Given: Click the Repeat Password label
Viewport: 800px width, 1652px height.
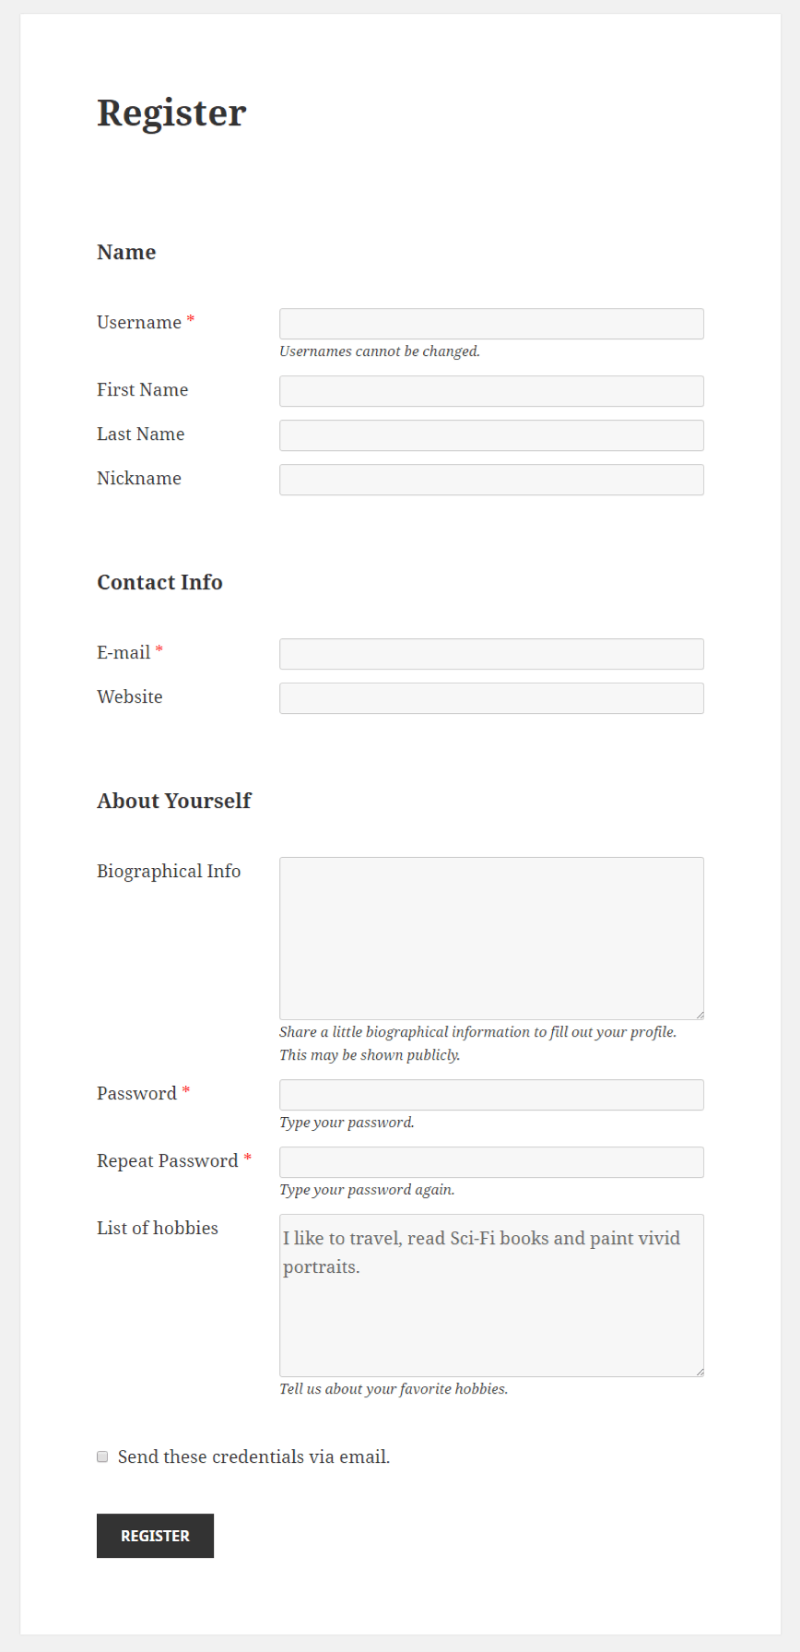Looking at the screenshot, I should click(x=168, y=1160).
